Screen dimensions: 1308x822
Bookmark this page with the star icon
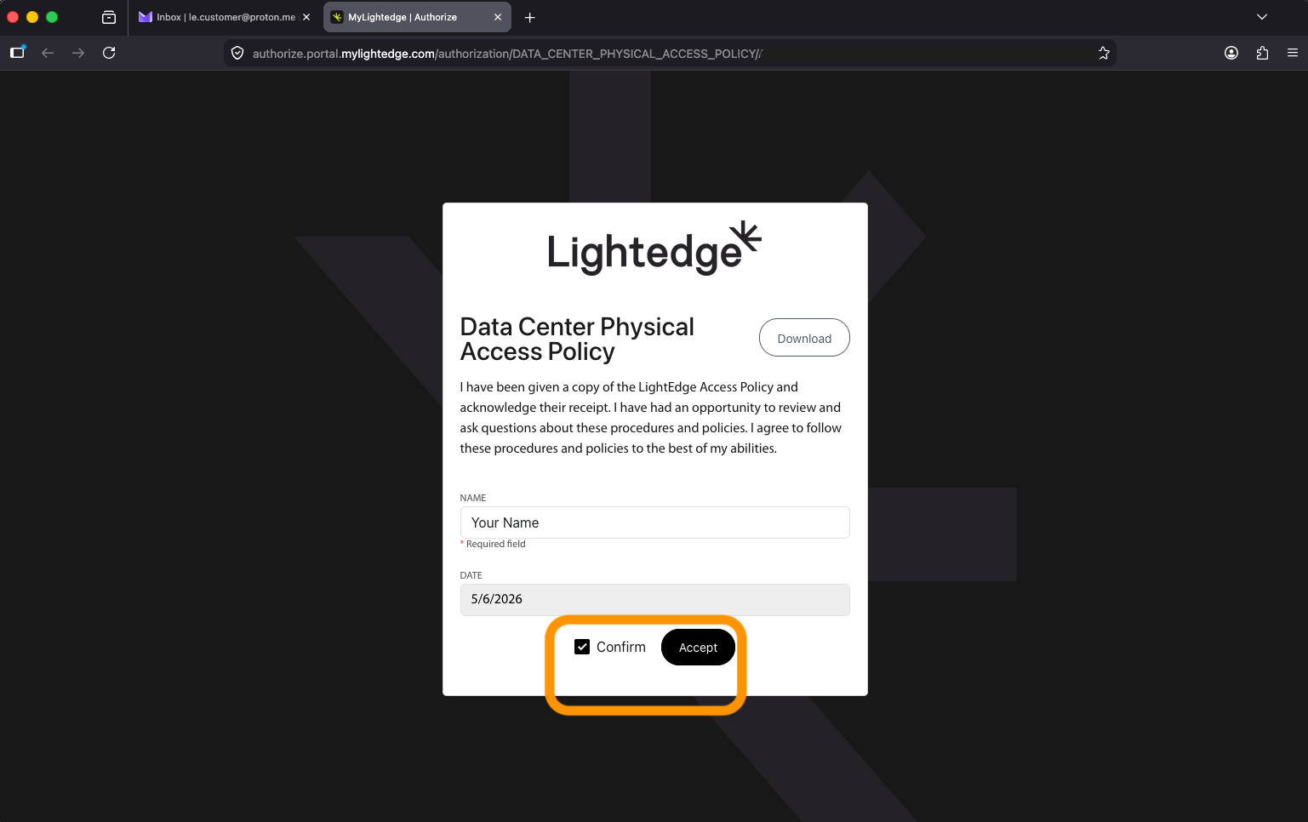(1104, 54)
